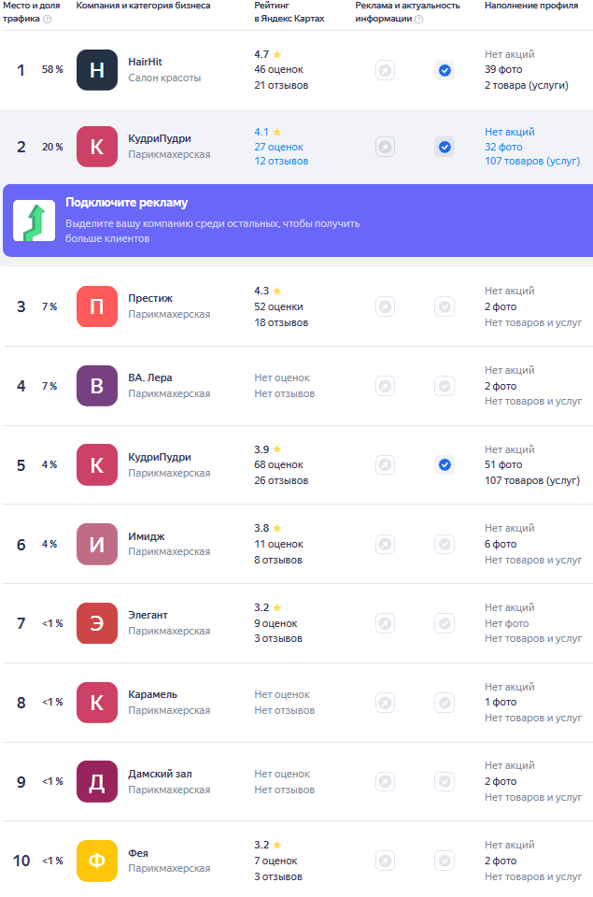The height and width of the screenshot is (897, 593).
Task: Click the advertising icon in Имидж row
Action: tap(386, 544)
